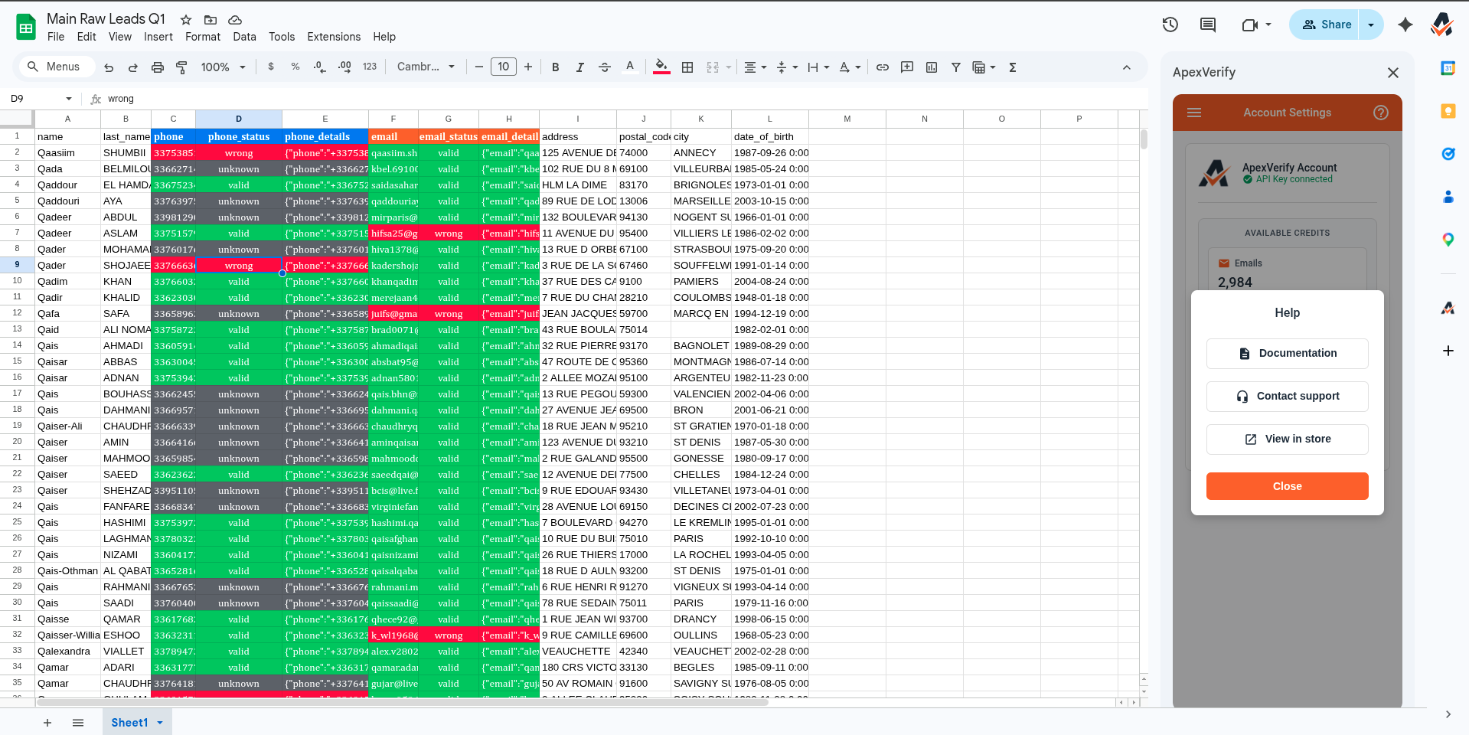Screen dimensions: 1469x735
Task: Open the zoom level dropdown
Action: pyautogui.click(x=223, y=67)
